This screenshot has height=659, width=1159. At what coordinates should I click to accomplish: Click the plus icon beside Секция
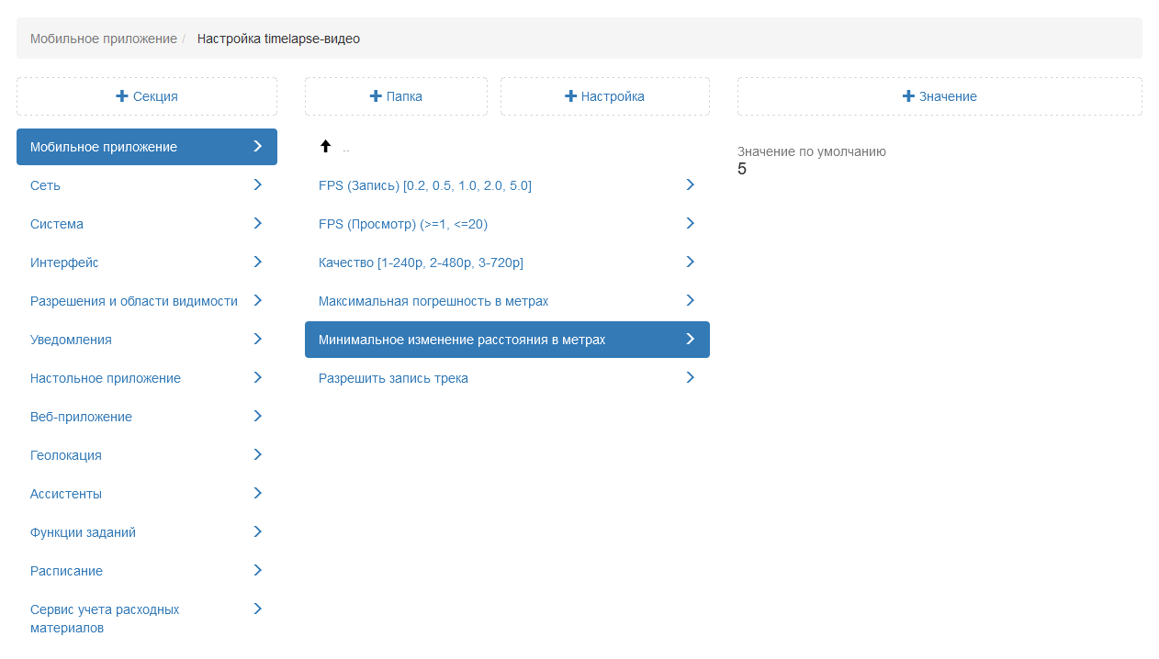point(122,96)
